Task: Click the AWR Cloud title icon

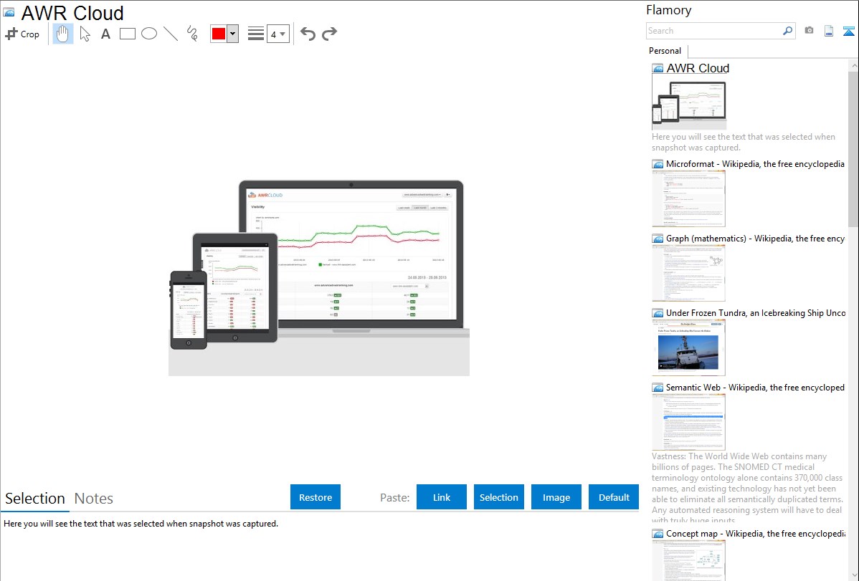Action: [x=9, y=12]
